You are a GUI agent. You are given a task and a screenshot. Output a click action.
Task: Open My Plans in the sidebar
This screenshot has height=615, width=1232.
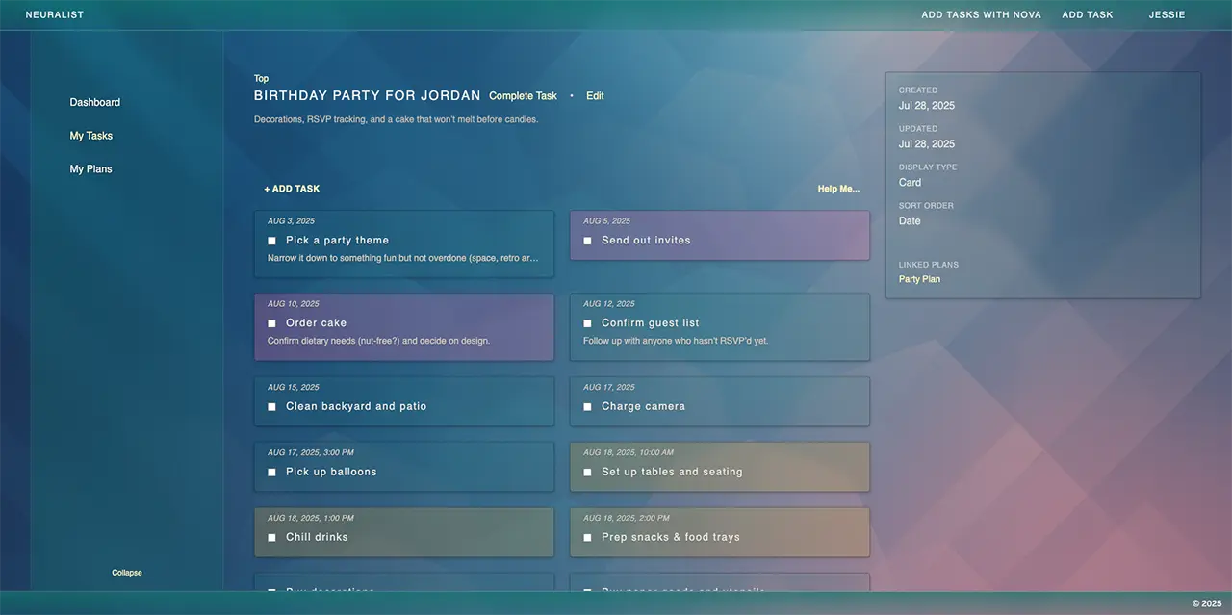point(90,167)
